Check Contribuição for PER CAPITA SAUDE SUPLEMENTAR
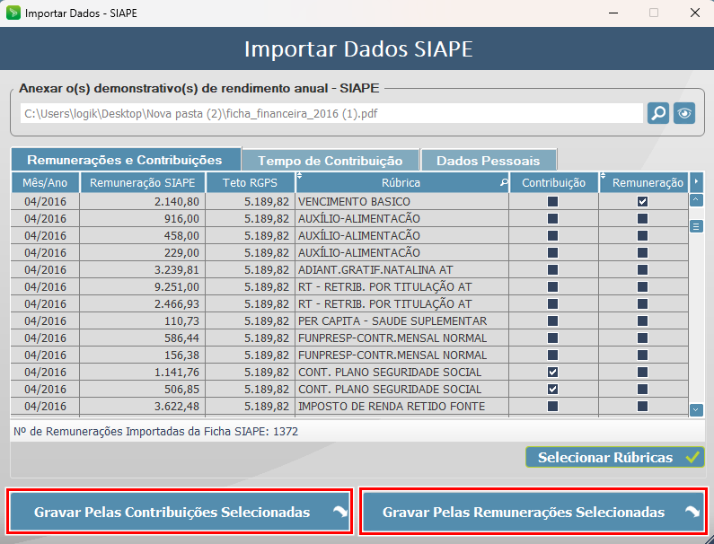 pos(553,321)
